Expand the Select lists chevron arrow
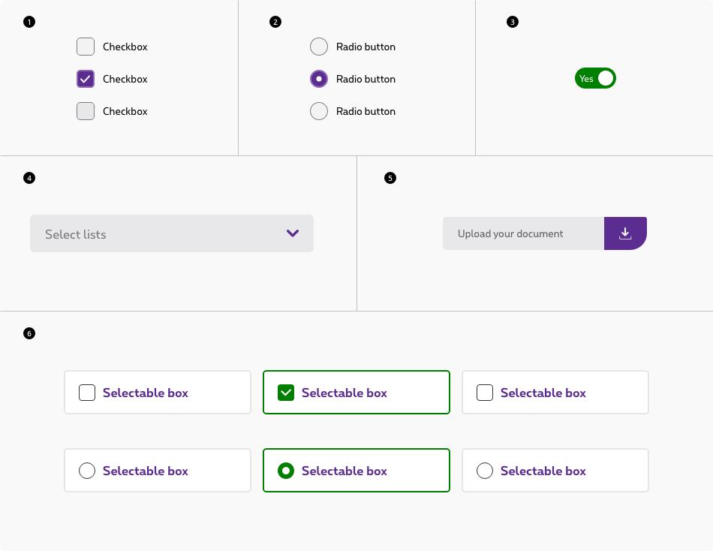 (293, 233)
